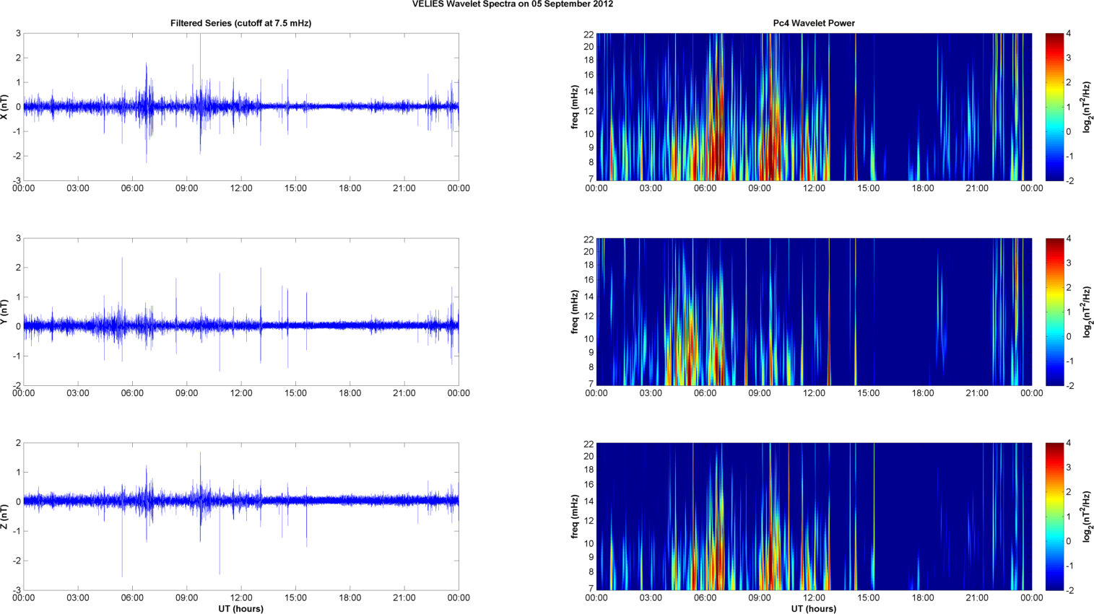The image size is (1094, 614).
Task: Click the top wavelet power spectrogram
Action: tap(814, 107)
